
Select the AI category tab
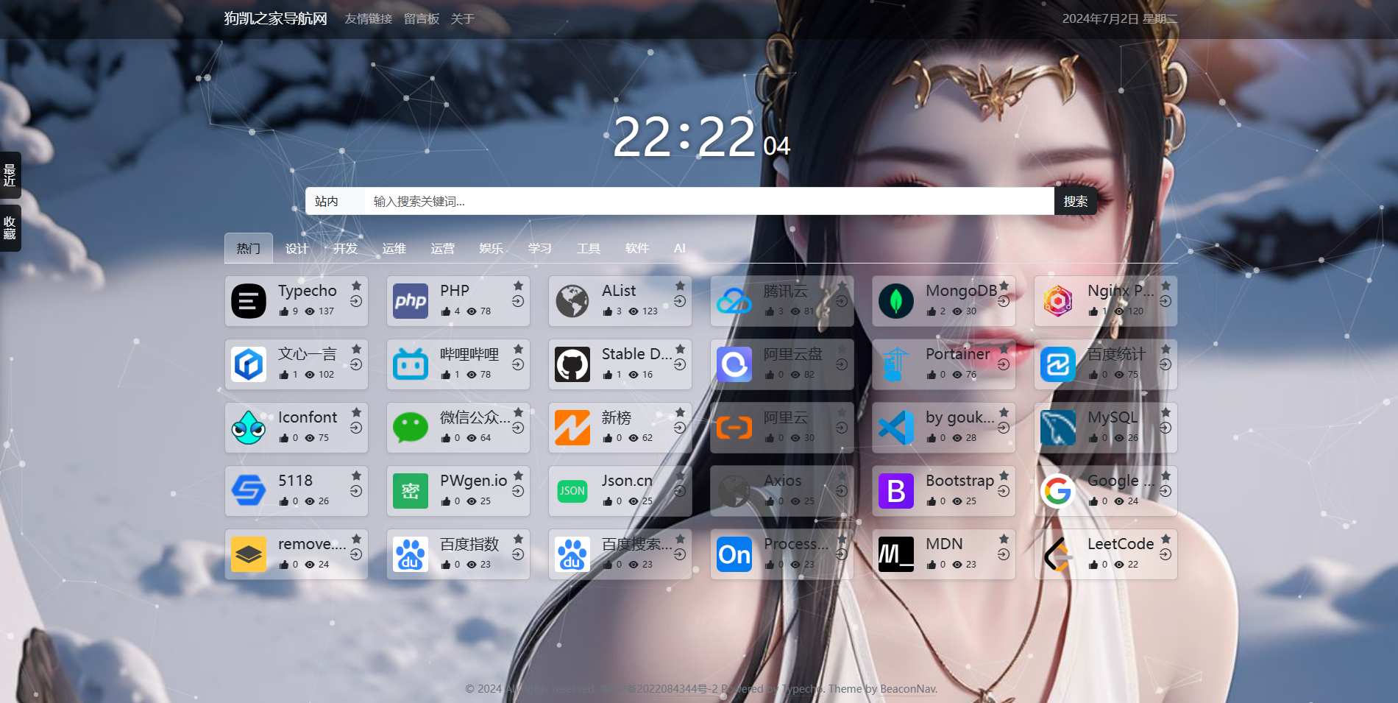pos(679,249)
